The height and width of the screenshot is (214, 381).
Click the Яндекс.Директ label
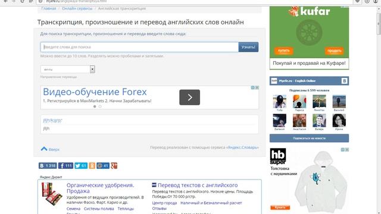point(51,177)
